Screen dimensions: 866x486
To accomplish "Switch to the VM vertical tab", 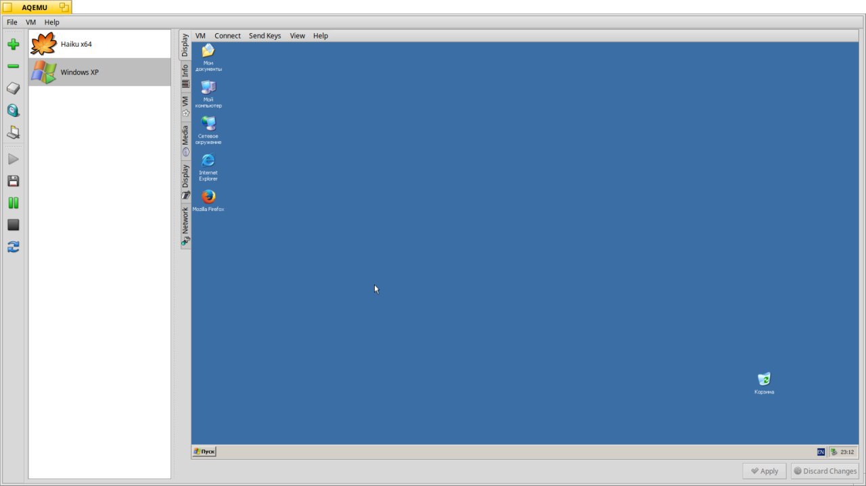I will pyautogui.click(x=185, y=105).
